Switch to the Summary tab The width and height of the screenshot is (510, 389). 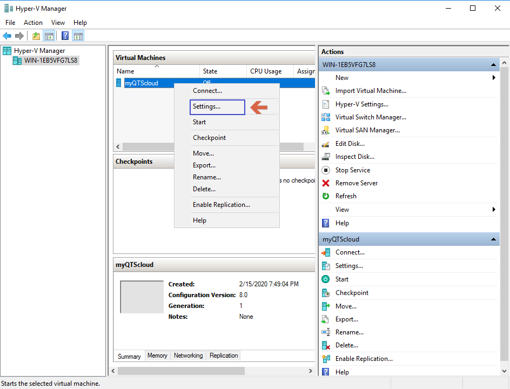click(129, 357)
